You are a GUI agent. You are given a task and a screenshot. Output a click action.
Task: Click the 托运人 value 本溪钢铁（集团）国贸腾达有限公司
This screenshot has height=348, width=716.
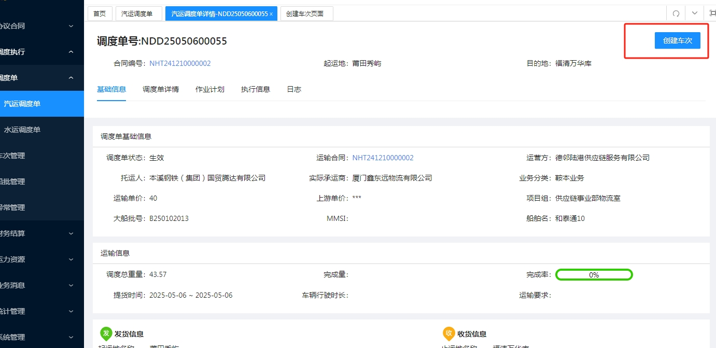(x=207, y=178)
